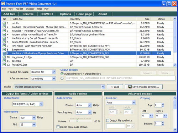Select Grupa MoCarta i Kasia Pakosińska row
Viewport: 178px width, 133px height.
click(87, 42)
